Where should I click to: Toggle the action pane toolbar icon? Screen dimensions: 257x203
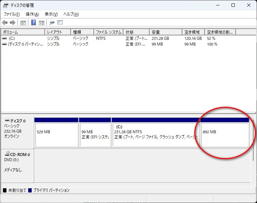point(42,23)
